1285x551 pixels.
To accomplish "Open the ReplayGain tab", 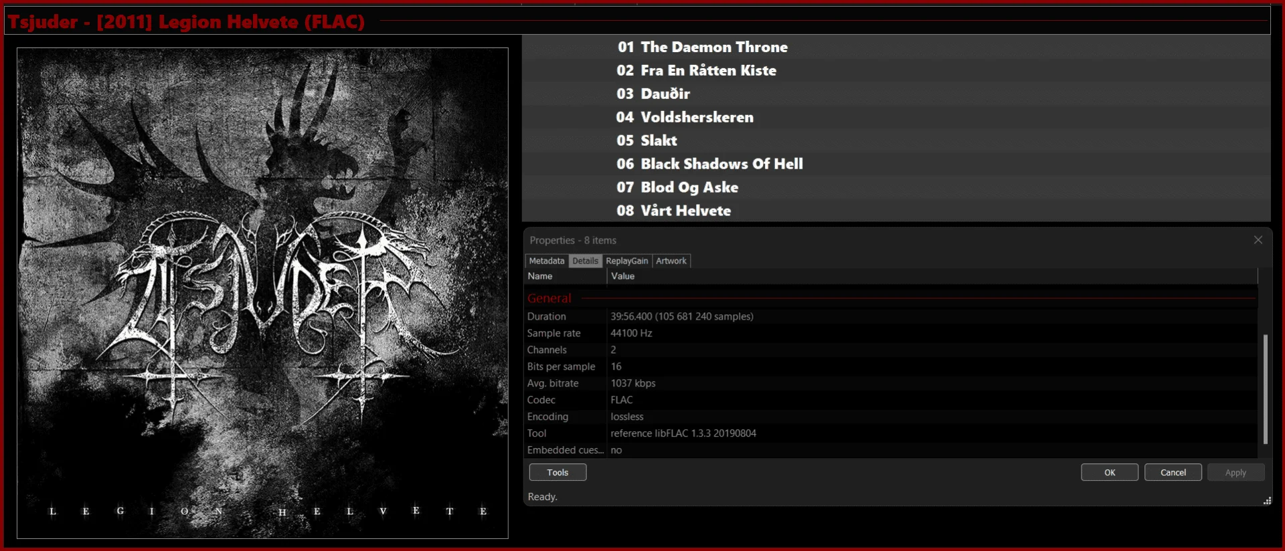I will pyautogui.click(x=627, y=261).
